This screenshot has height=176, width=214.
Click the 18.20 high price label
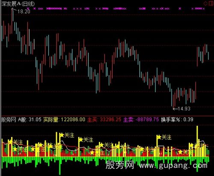coord(24,11)
